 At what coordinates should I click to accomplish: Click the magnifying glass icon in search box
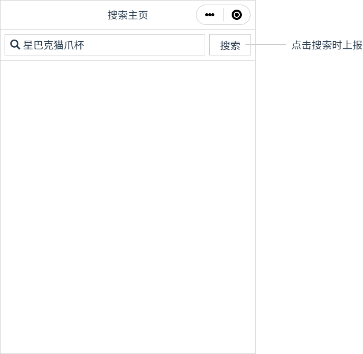[15, 45]
